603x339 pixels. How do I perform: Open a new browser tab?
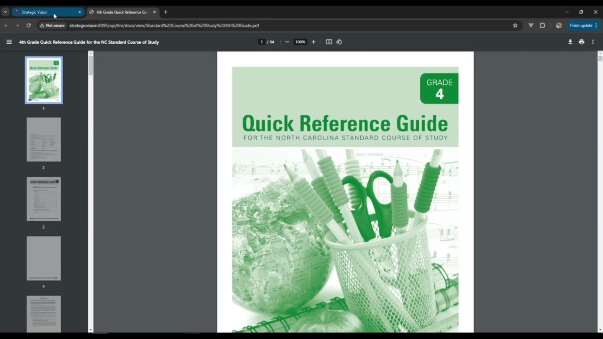[x=165, y=12]
